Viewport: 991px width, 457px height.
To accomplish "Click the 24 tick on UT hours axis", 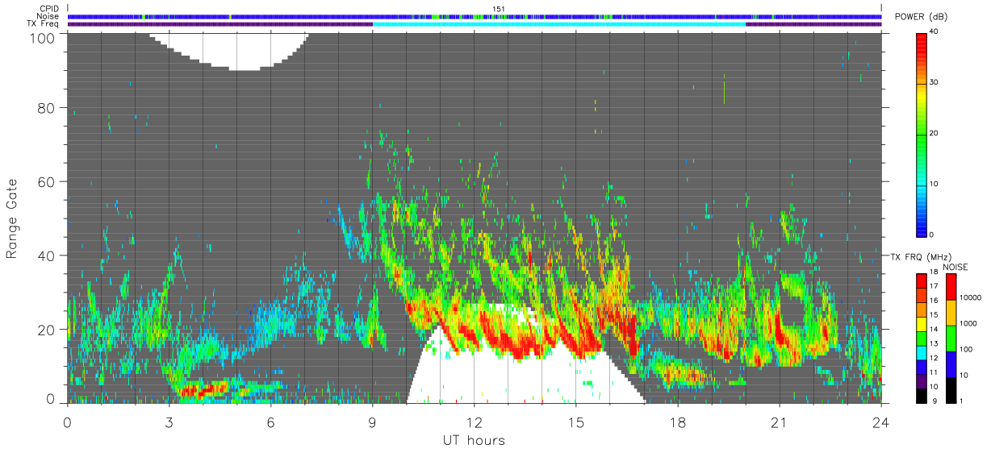I will (x=880, y=422).
